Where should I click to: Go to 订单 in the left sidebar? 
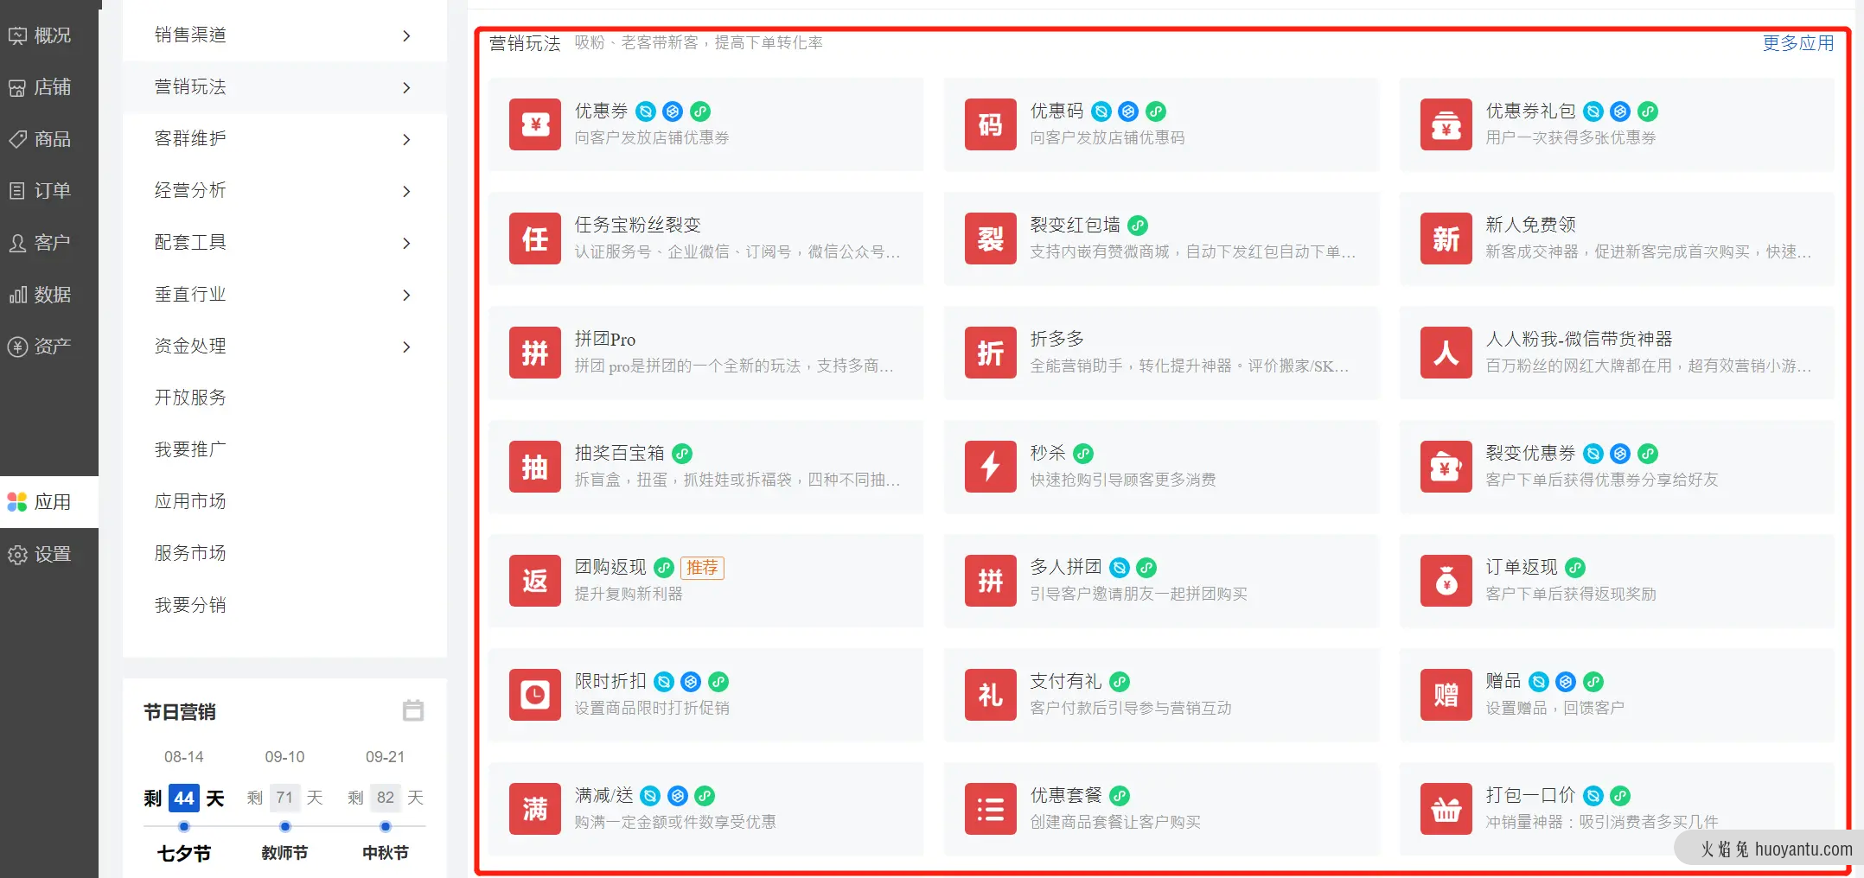point(49,191)
